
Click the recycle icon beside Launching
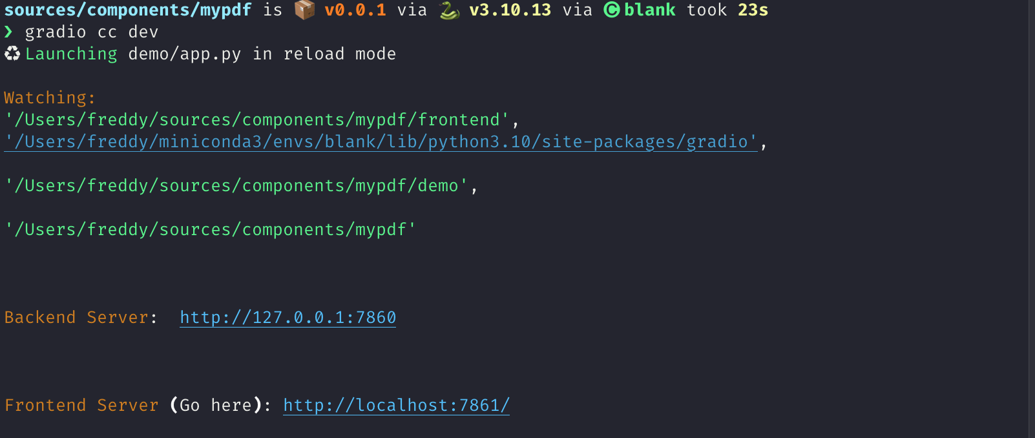[x=12, y=54]
